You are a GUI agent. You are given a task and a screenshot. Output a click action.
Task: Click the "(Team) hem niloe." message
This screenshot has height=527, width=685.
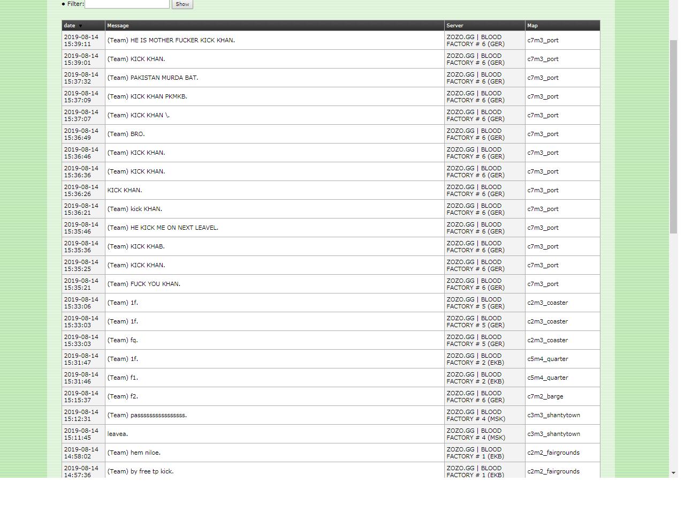(x=134, y=453)
